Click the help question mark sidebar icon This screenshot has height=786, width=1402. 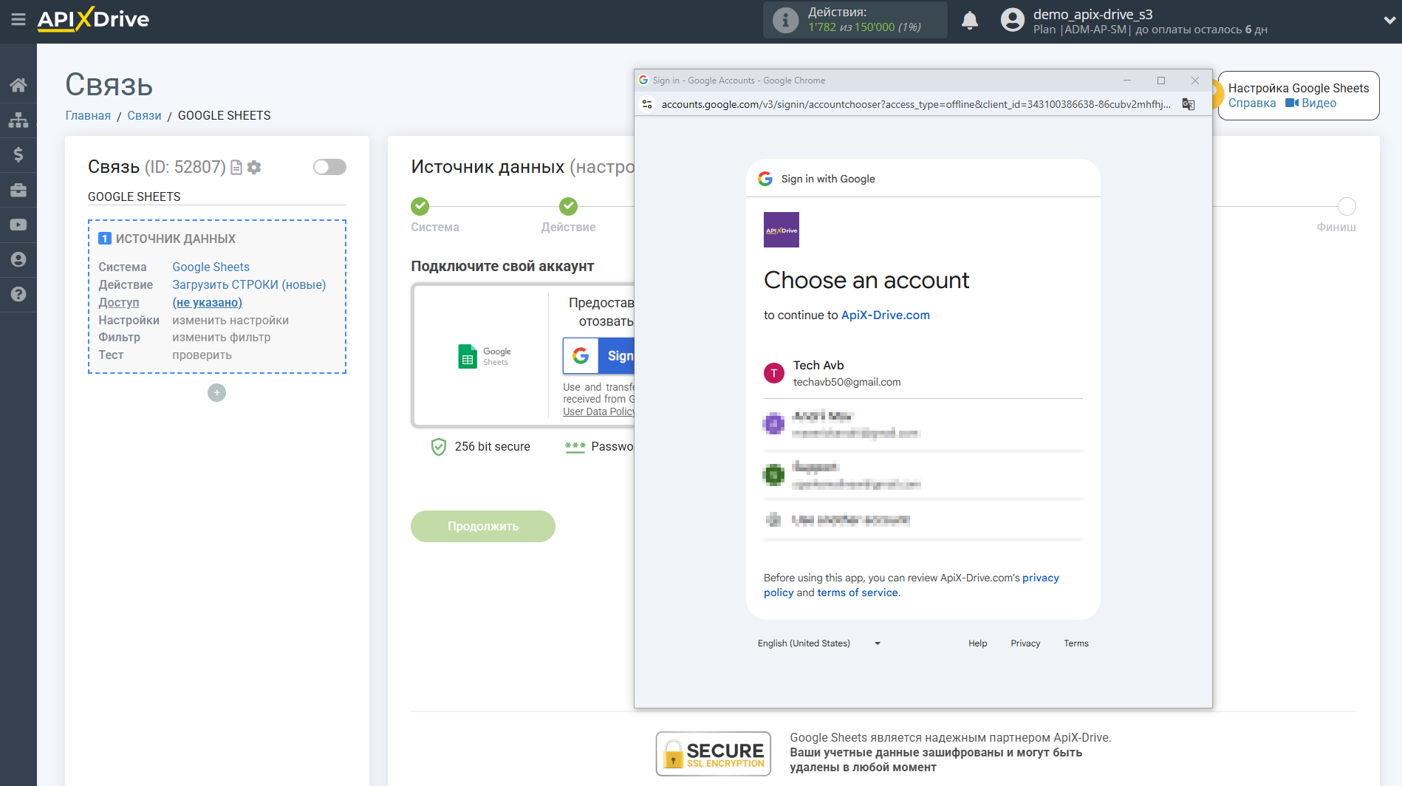pyautogui.click(x=18, y=294)
